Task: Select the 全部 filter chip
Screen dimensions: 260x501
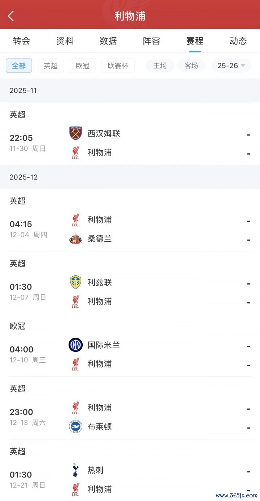Action: [x=19, y=66]
